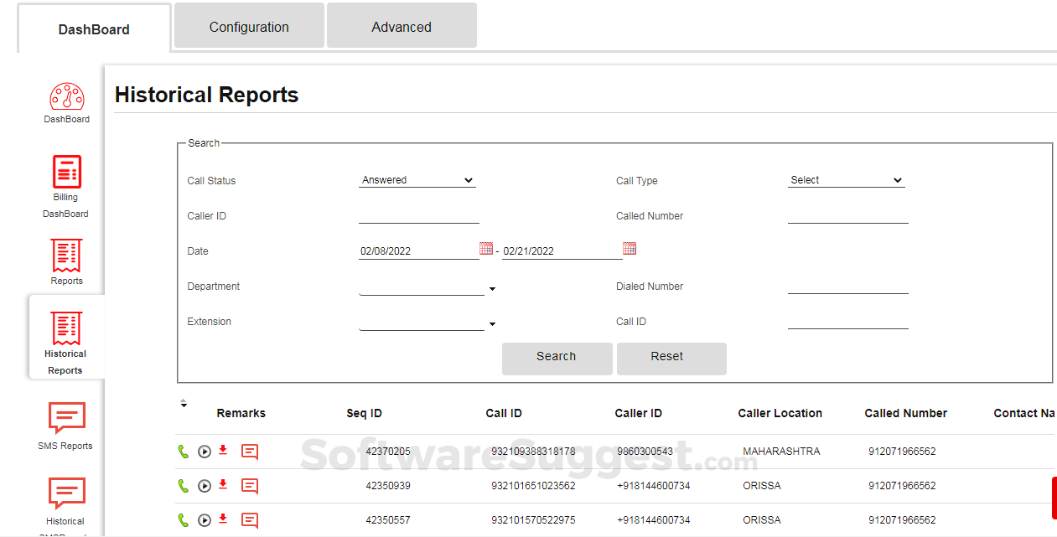Open Billing DashBoard from sidebar
The image size is (1057, 537).
click(x=66, y=173)
